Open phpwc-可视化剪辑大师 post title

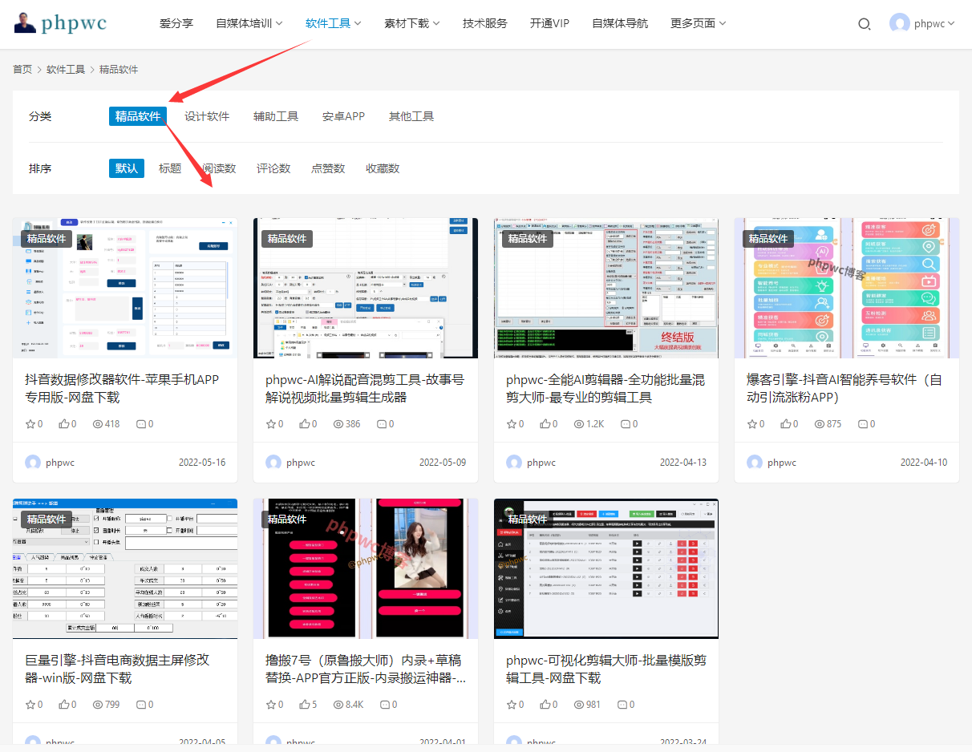click(606, 669)
